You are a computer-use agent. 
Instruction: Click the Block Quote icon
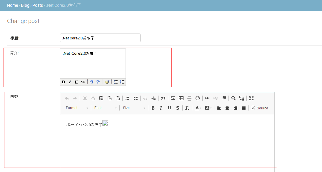(163, 98)
